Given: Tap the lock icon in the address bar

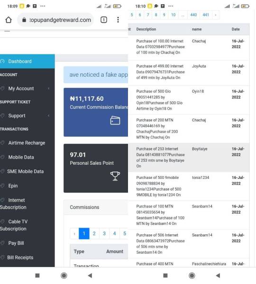Looking at the screenshot, I should point(24,20).
